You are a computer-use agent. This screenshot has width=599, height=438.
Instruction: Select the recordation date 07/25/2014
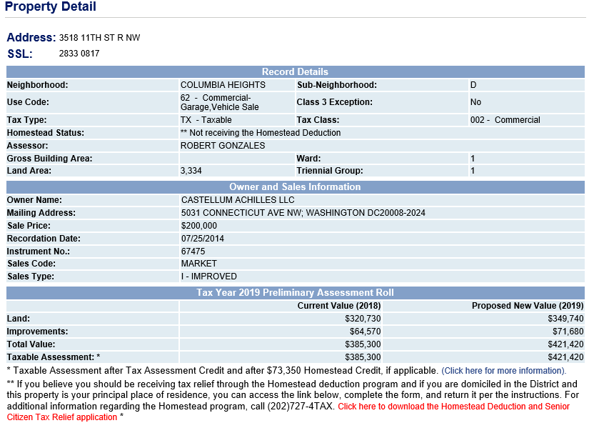(203, 239)
